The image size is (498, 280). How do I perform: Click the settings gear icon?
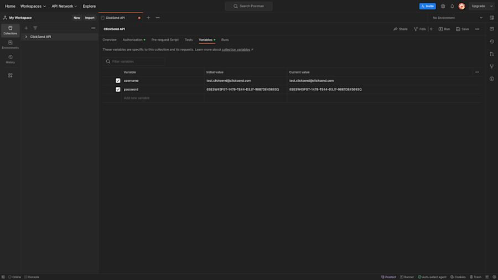point(443,6)
